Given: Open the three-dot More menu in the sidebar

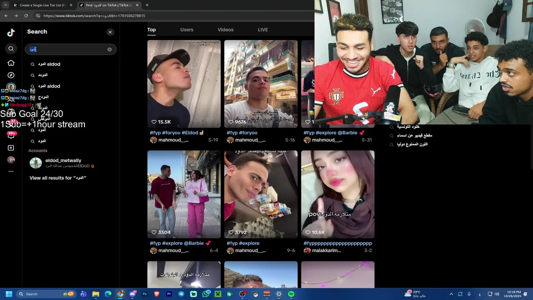Looking at the screenshot, I should 11,171.
